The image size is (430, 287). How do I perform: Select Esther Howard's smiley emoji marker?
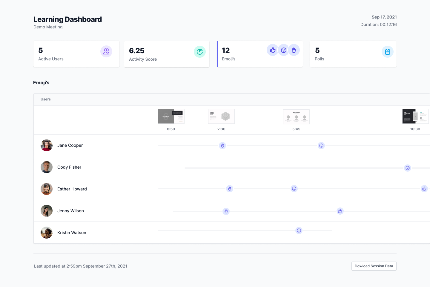point(294,189)
